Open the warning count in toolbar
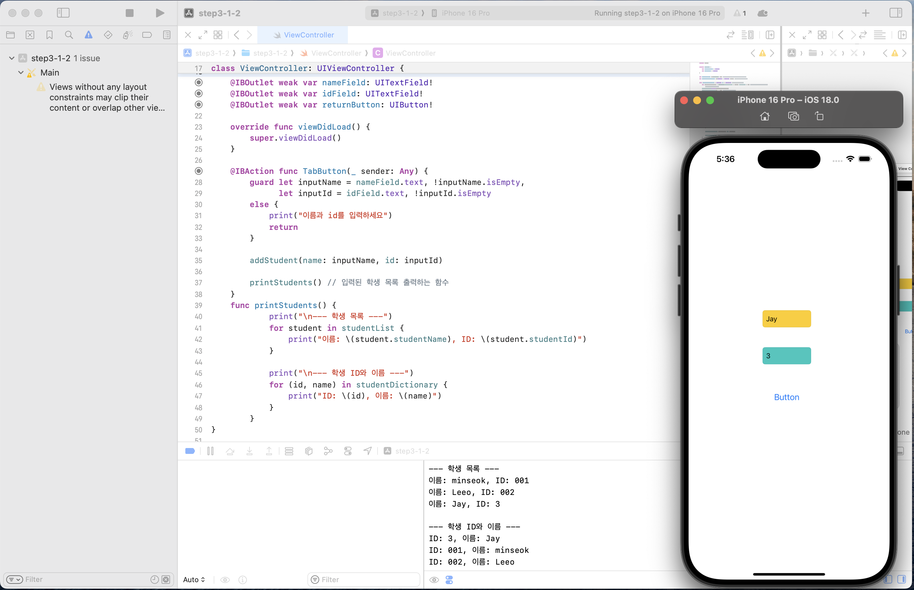The image size is (914, 590). 740,13
